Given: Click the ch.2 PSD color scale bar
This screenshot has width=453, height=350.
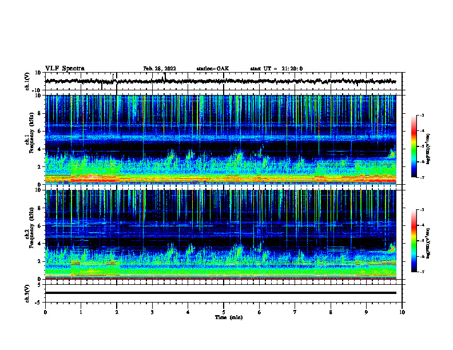Looking at the screenshot, I should point(414,241).
